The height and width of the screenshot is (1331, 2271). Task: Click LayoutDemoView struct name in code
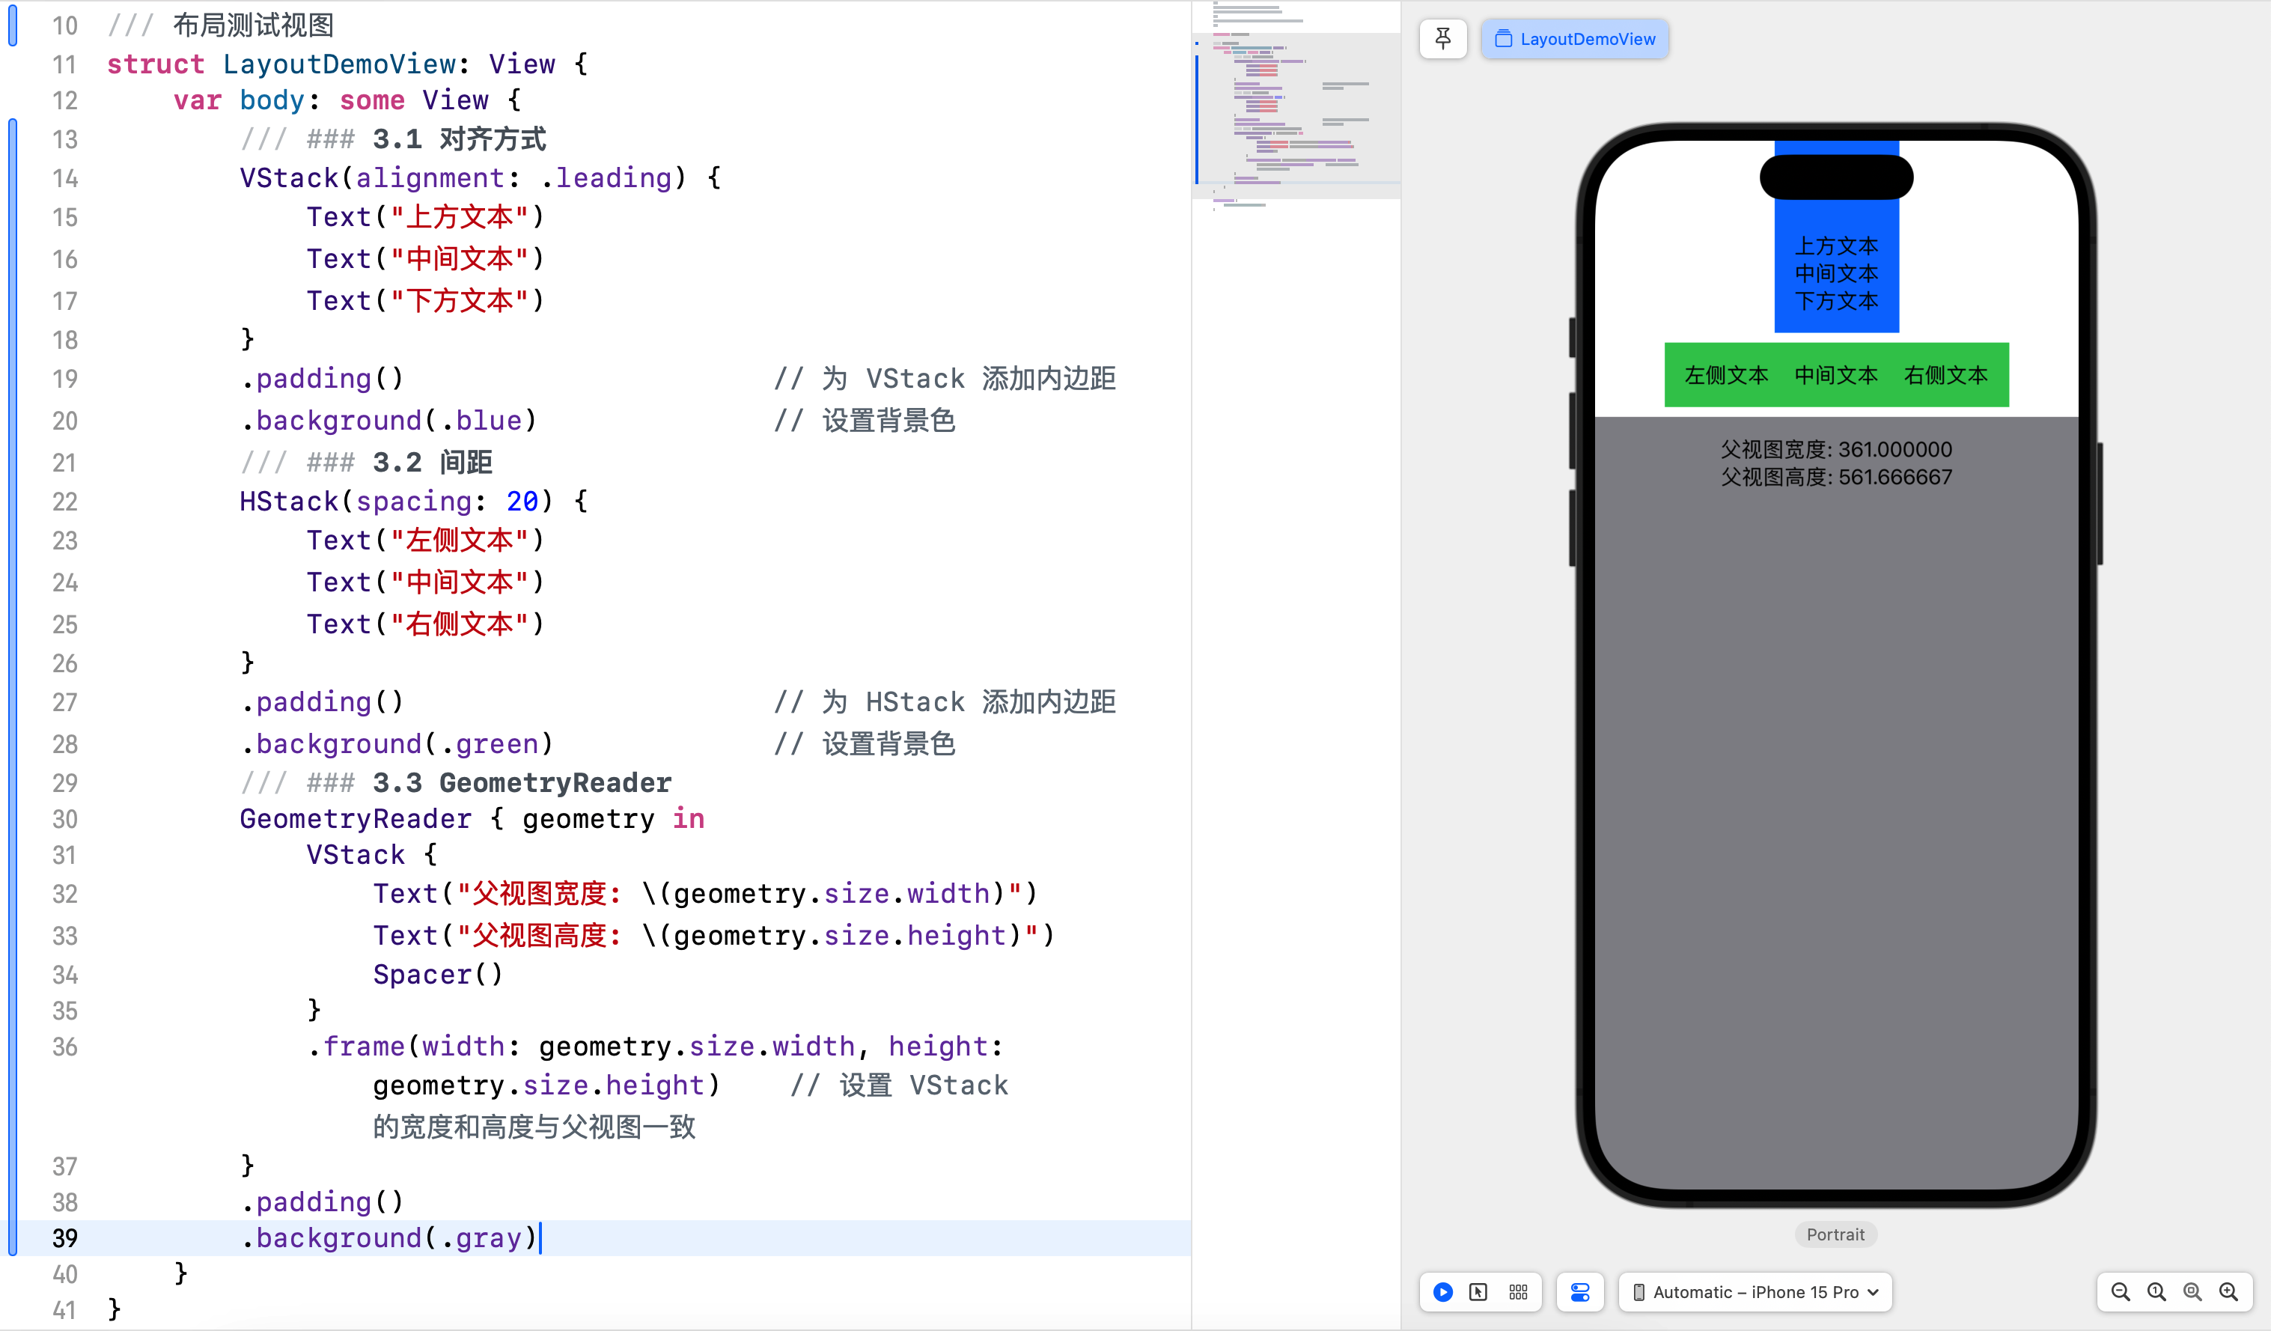[340, 64]
